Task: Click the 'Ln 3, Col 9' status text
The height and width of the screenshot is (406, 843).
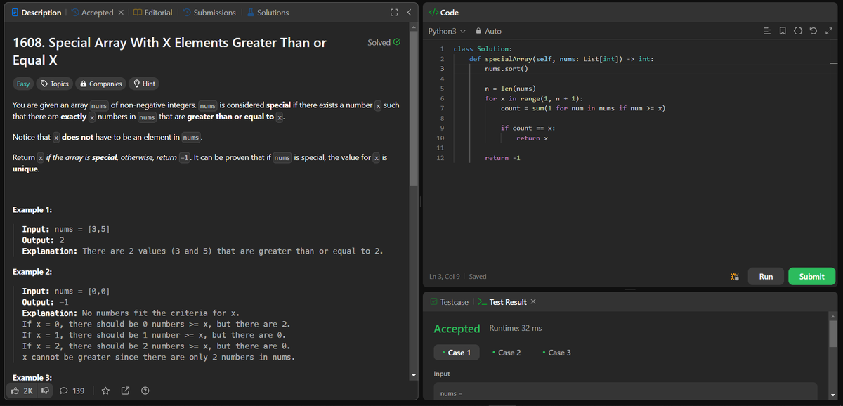Action: click(x=446, y=277)
